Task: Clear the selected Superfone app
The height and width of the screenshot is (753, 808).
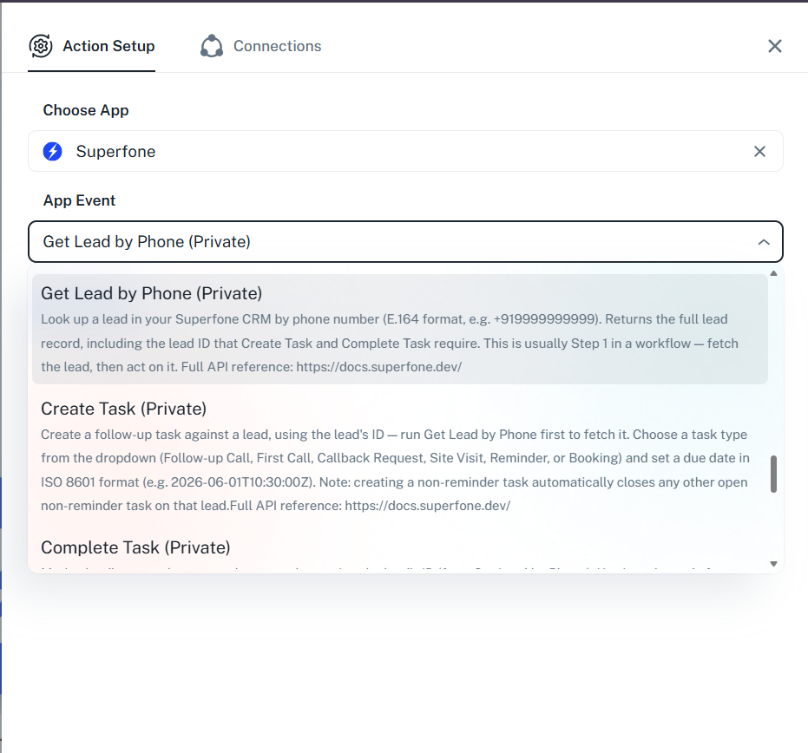Action: (x=759, y=152)
